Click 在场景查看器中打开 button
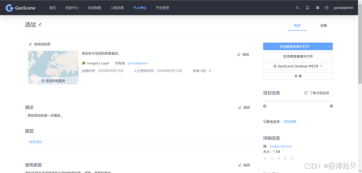The height and width of the screenshot is (173, 362). pyautogui.click(x=298, y=56)
